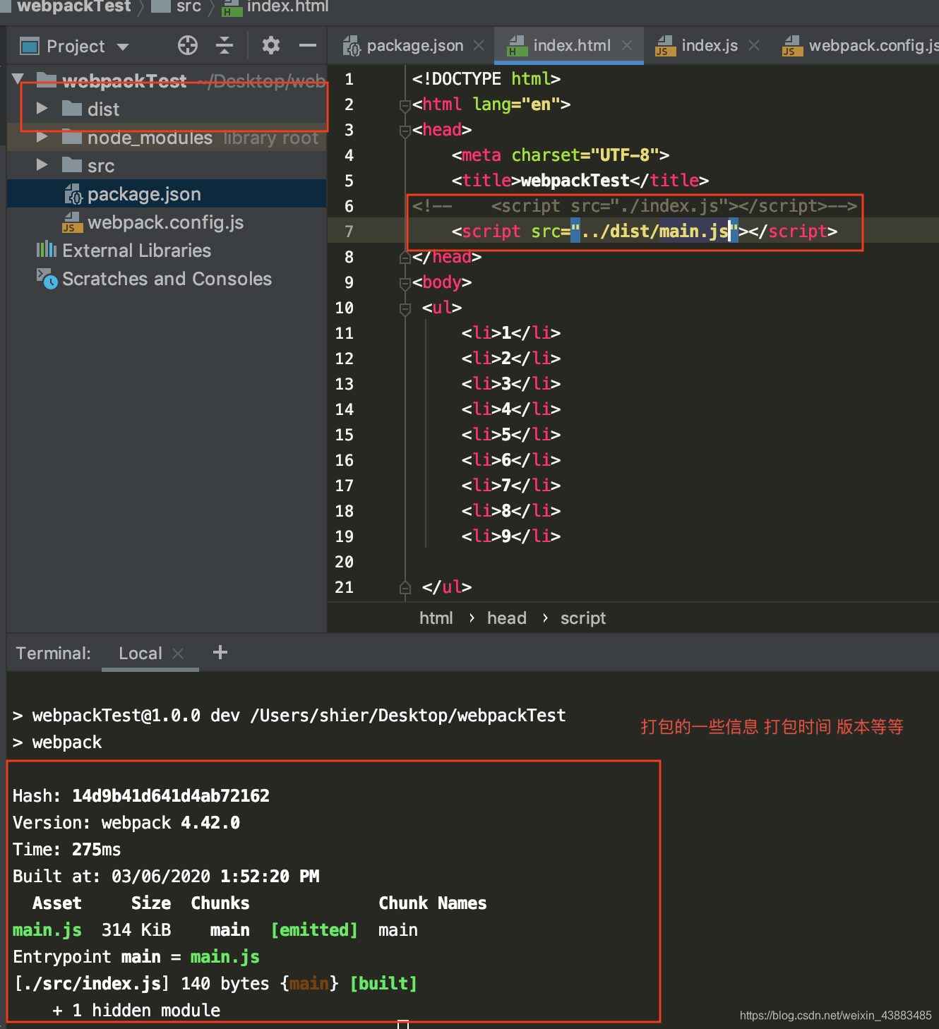Expand the node_modules folder

(42, 137)
